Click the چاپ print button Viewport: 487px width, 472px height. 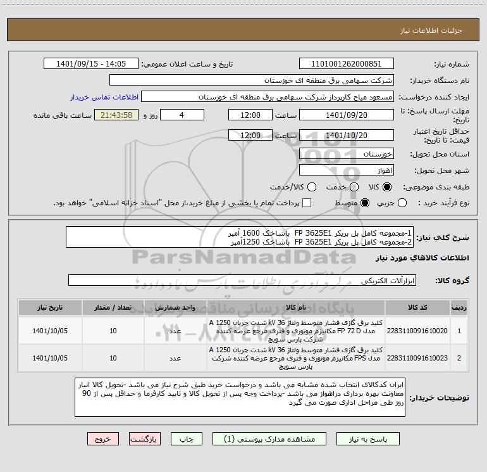(x=187, y=439)
